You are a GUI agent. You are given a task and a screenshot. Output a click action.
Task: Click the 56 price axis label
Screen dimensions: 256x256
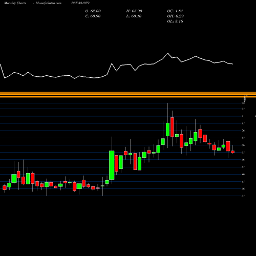243,160
